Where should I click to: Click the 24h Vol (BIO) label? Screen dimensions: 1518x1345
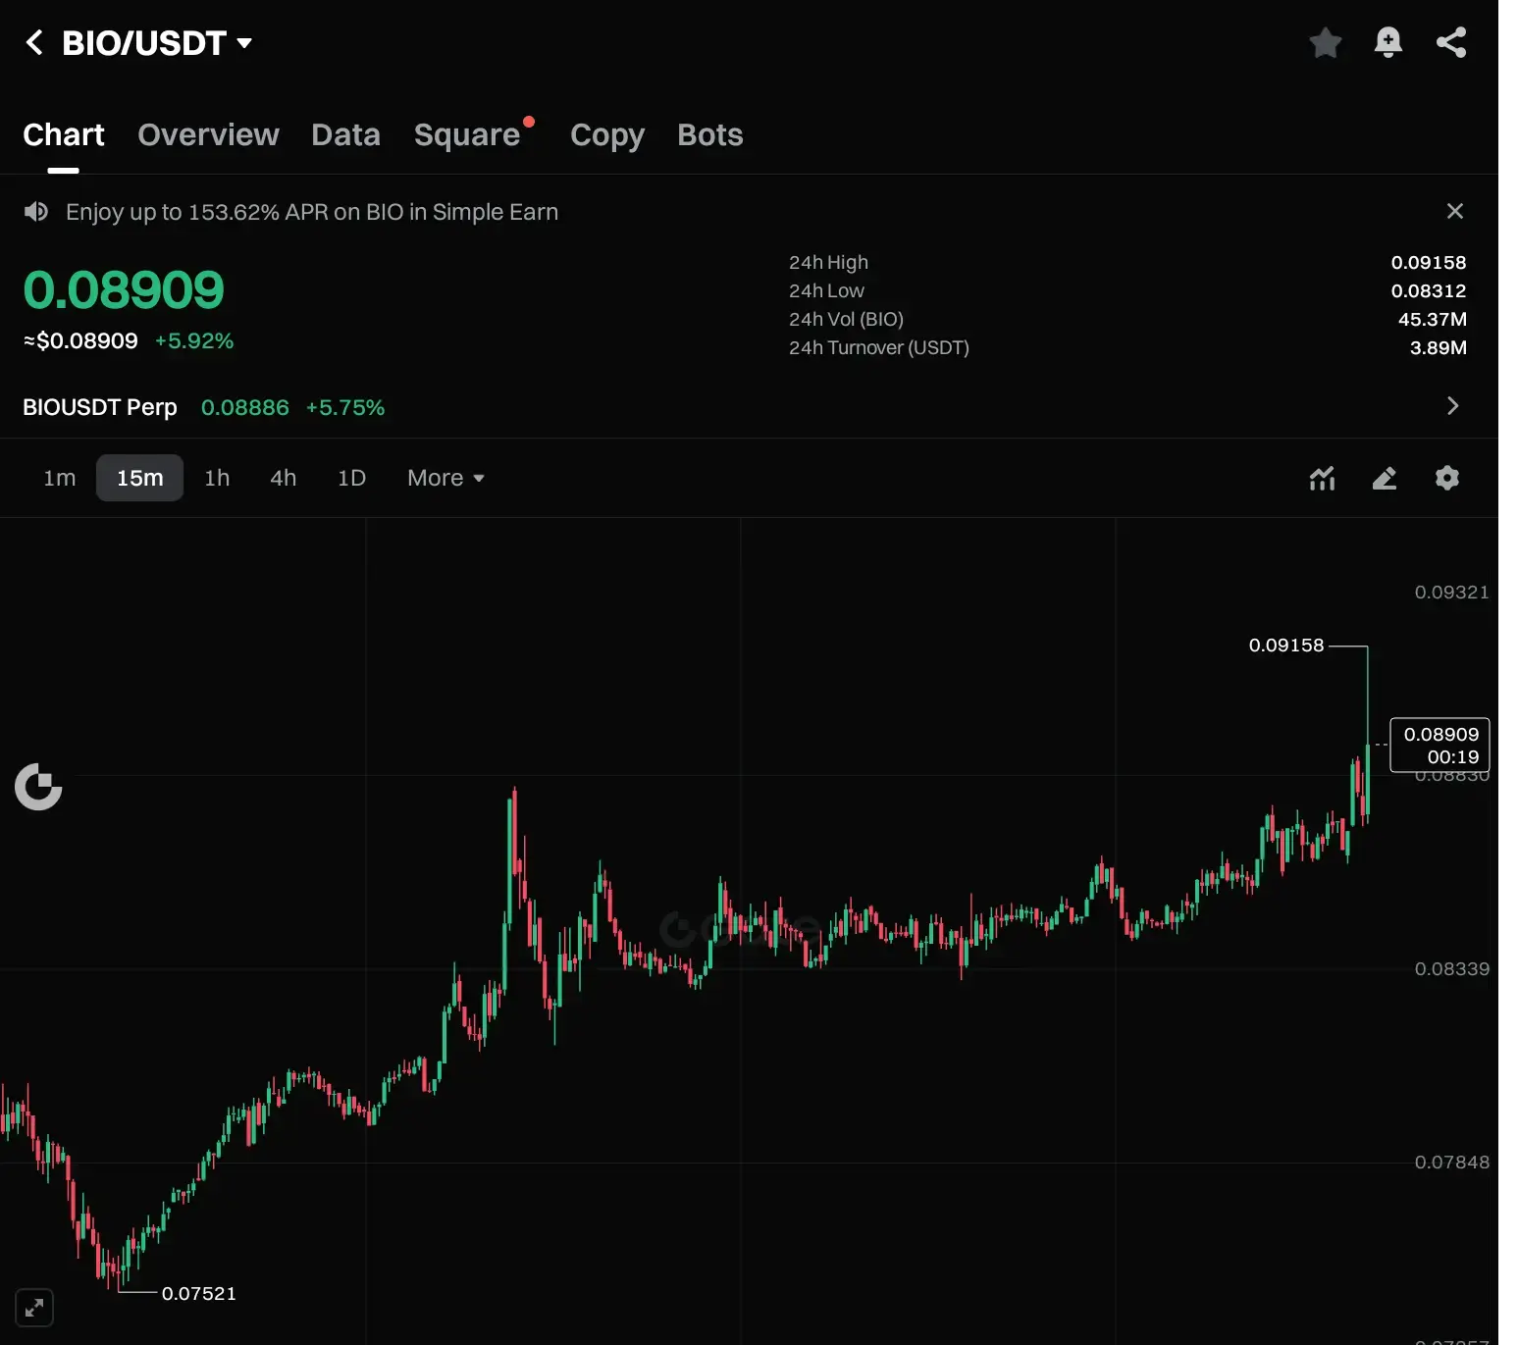coord(846,320)
